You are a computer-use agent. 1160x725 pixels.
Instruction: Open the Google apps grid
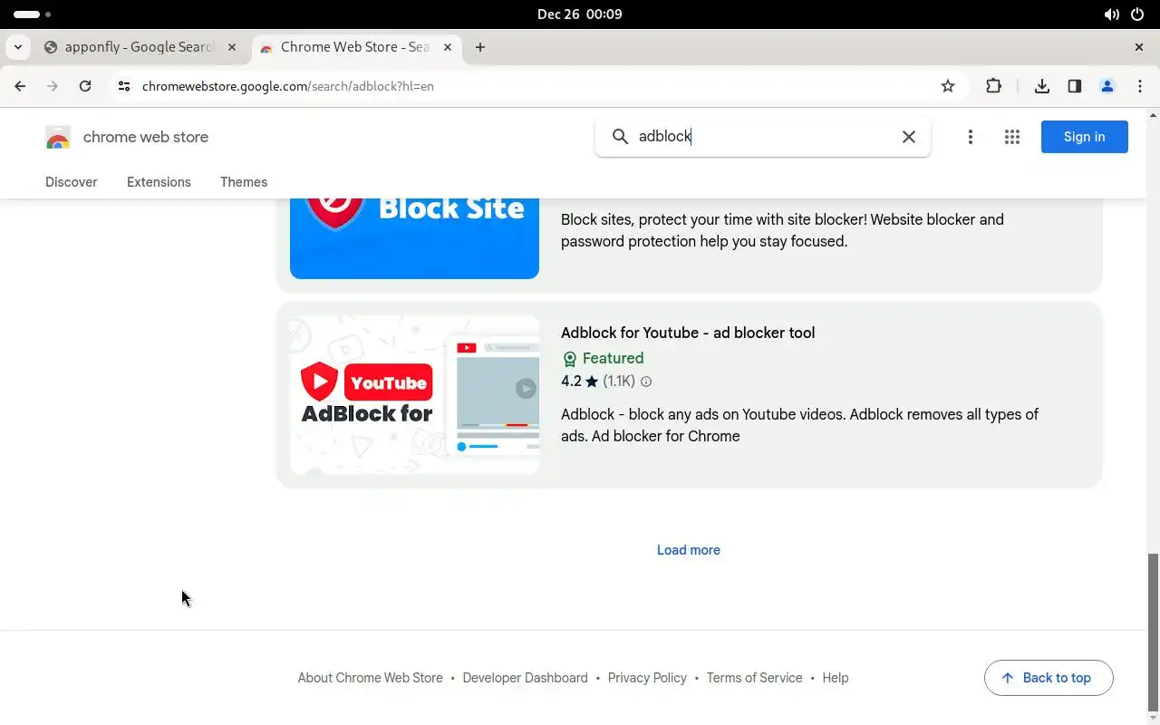pyautogui.click(x=1012, y=137)
